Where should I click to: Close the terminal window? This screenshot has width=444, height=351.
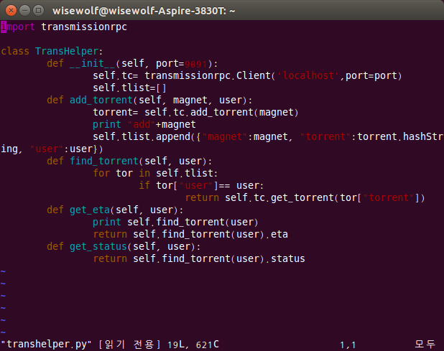10,10
